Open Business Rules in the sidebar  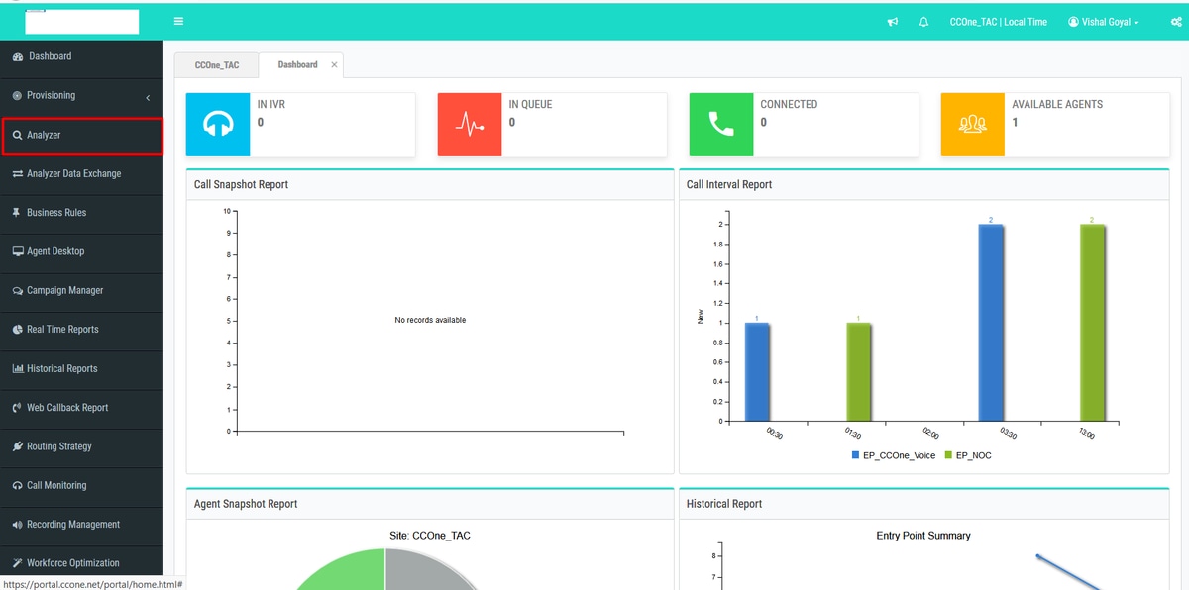coord(81,213)
